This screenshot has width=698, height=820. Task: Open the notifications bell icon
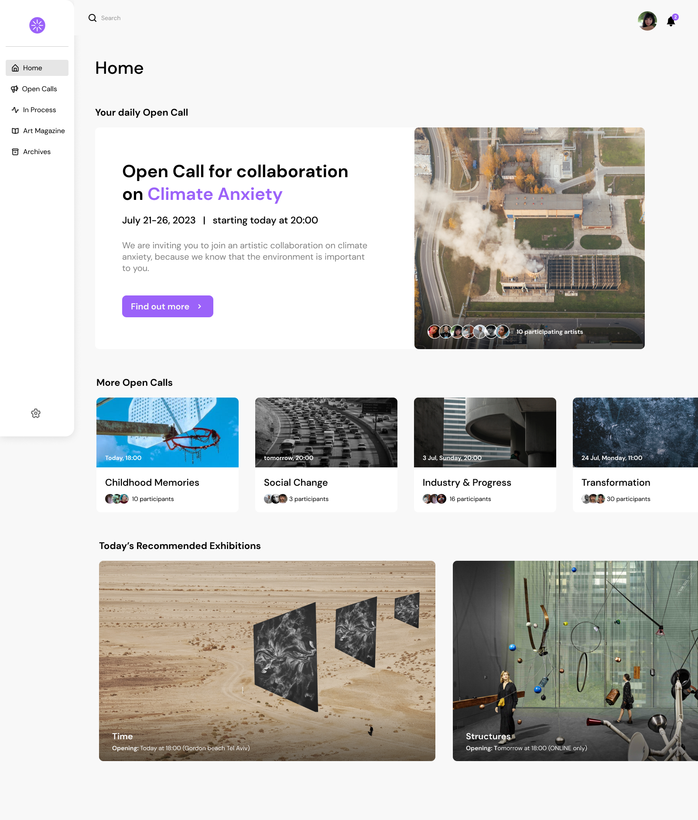[x=671, y=21]
